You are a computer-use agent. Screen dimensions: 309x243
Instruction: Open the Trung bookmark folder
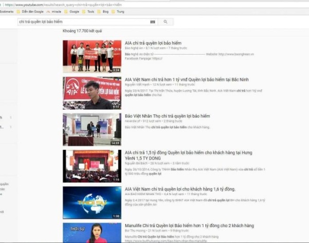coord(118,12)
